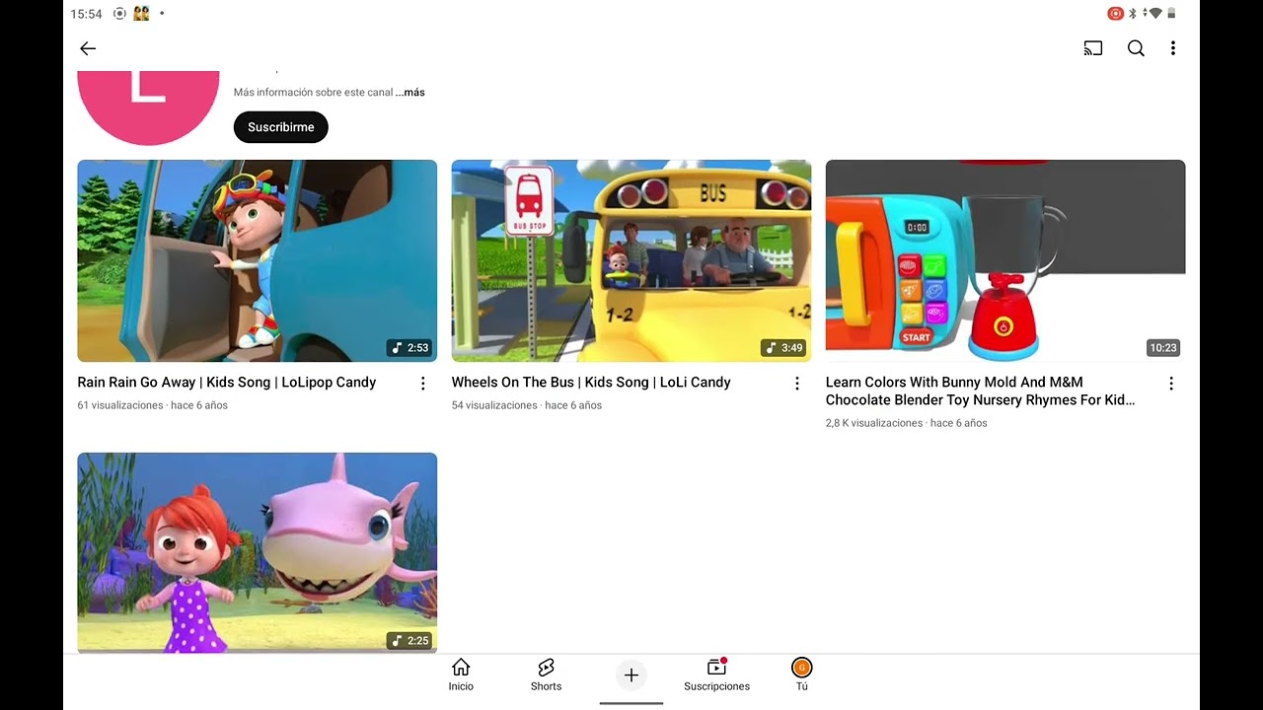Tap the Wi-Fi signal status icon

tap(1154, 14)
